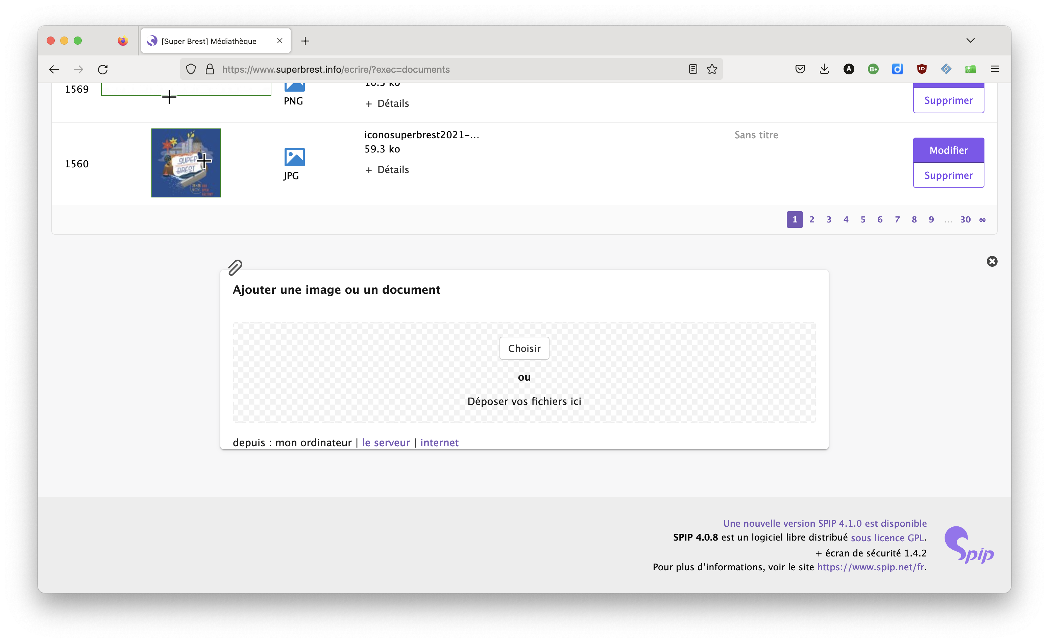Image resolution: width=1049 pixels, height=643 pixels.
Task: Reload the current page
Action: click(103, 69)
